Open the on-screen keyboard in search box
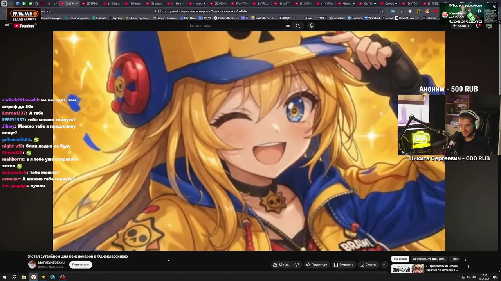501x281 pixels. point(288,26)
